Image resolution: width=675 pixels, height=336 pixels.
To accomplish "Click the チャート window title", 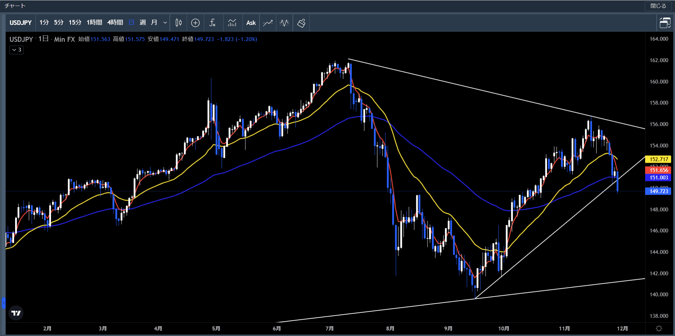I will pyautogui.click(x=15, y=6).
